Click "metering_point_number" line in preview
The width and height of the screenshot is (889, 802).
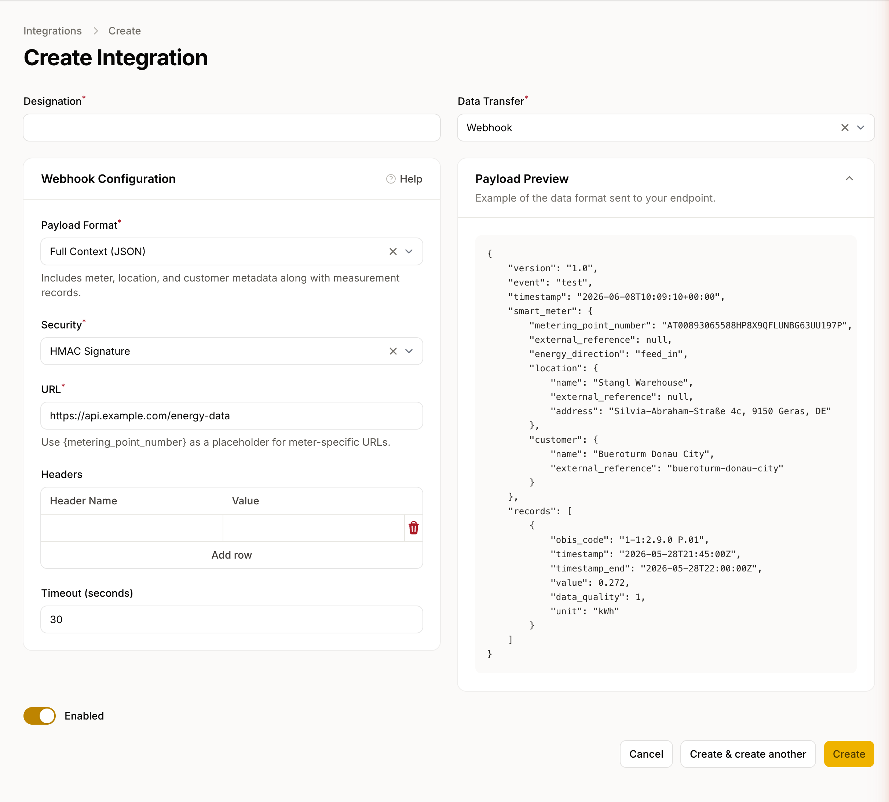(691, 325)
